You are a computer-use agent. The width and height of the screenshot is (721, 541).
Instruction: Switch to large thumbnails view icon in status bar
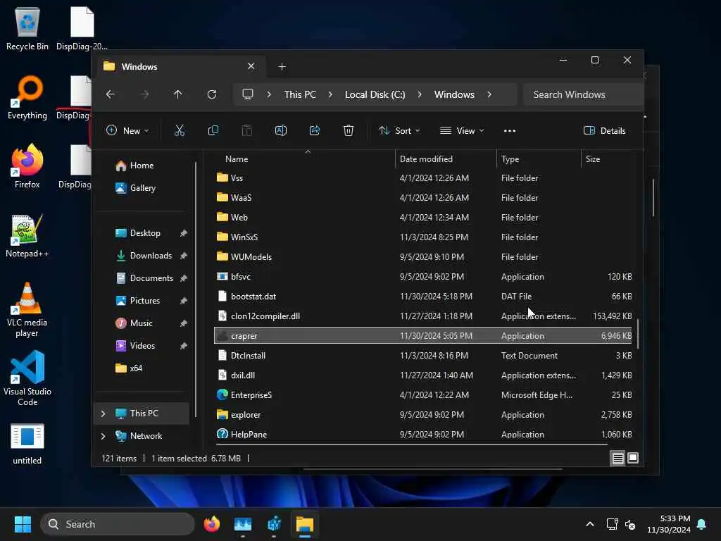[x=633, y=458]
